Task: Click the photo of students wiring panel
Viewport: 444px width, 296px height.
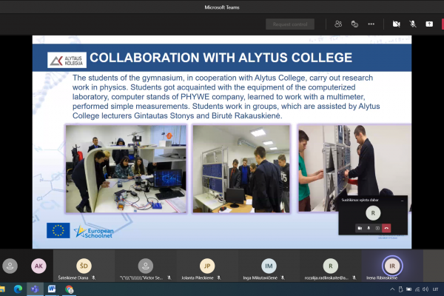Action: point(354,168)
